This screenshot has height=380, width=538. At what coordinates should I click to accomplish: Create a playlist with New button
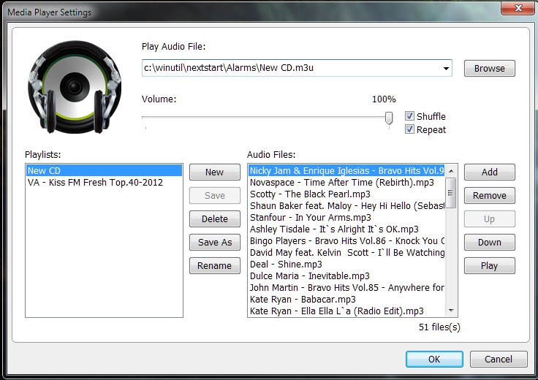pyautogui.click(x=214, y=172)
